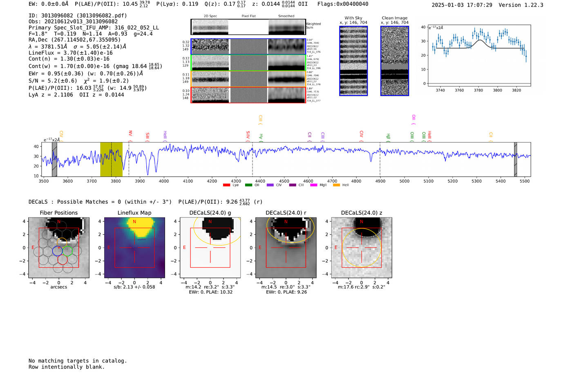Screen dimensions: 572x389
Task: Open the blue-bordered fiber 2D spectrum row
Action: tap(248, 47)
